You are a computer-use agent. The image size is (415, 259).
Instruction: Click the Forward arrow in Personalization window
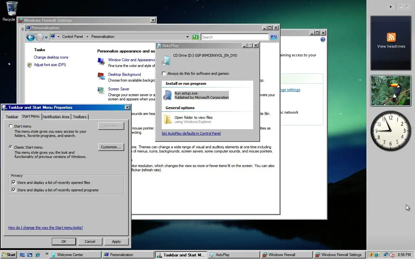(40, 37)
